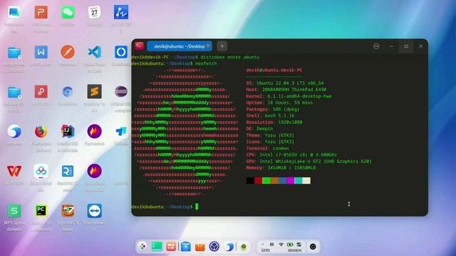This screenshot has height=256, width=456.
Task: Add a new terminal tab
Action: [x=222, y=46]
